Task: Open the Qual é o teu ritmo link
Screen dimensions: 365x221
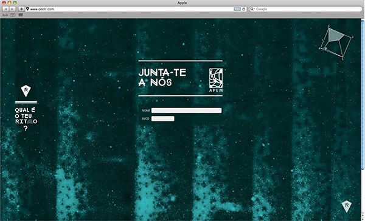Action: [x=26, y=118]
